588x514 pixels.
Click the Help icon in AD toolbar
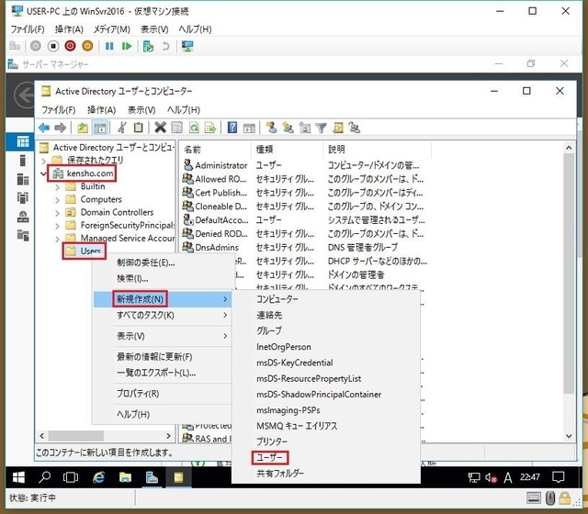pos(233,128)
